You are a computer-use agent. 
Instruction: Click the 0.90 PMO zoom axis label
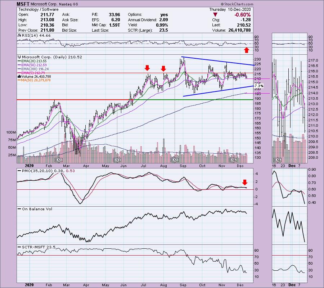pyautogui.click(x=312, y=170)
